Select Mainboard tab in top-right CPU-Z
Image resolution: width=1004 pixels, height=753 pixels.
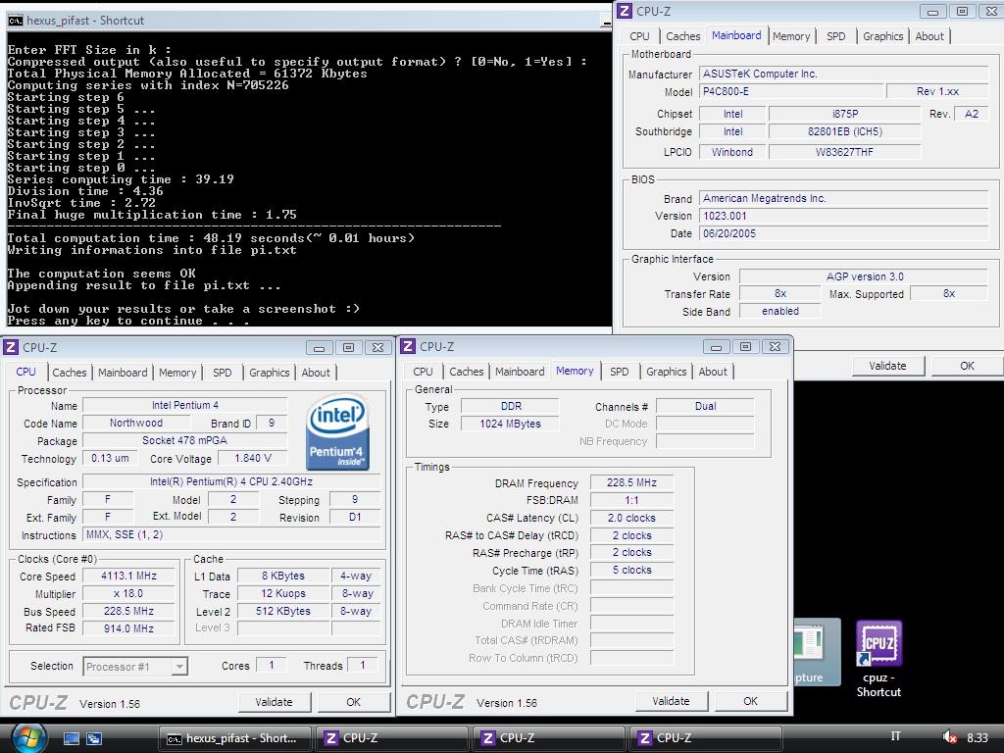[736, 35]
